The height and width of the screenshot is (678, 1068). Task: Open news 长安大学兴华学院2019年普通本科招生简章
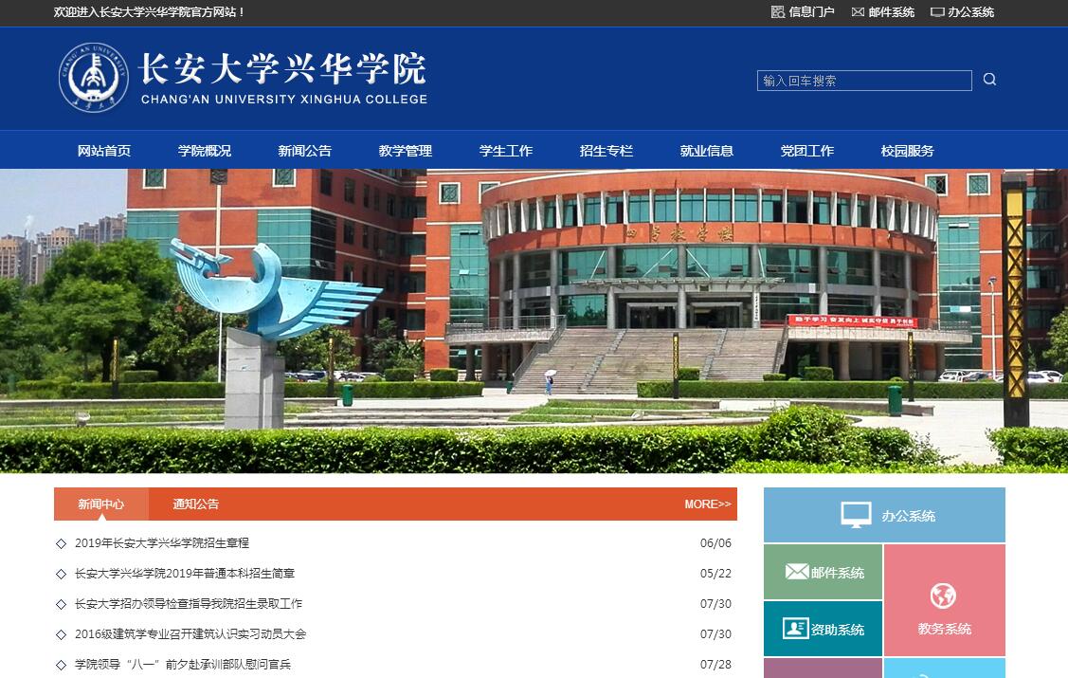[x=185, y=574]
